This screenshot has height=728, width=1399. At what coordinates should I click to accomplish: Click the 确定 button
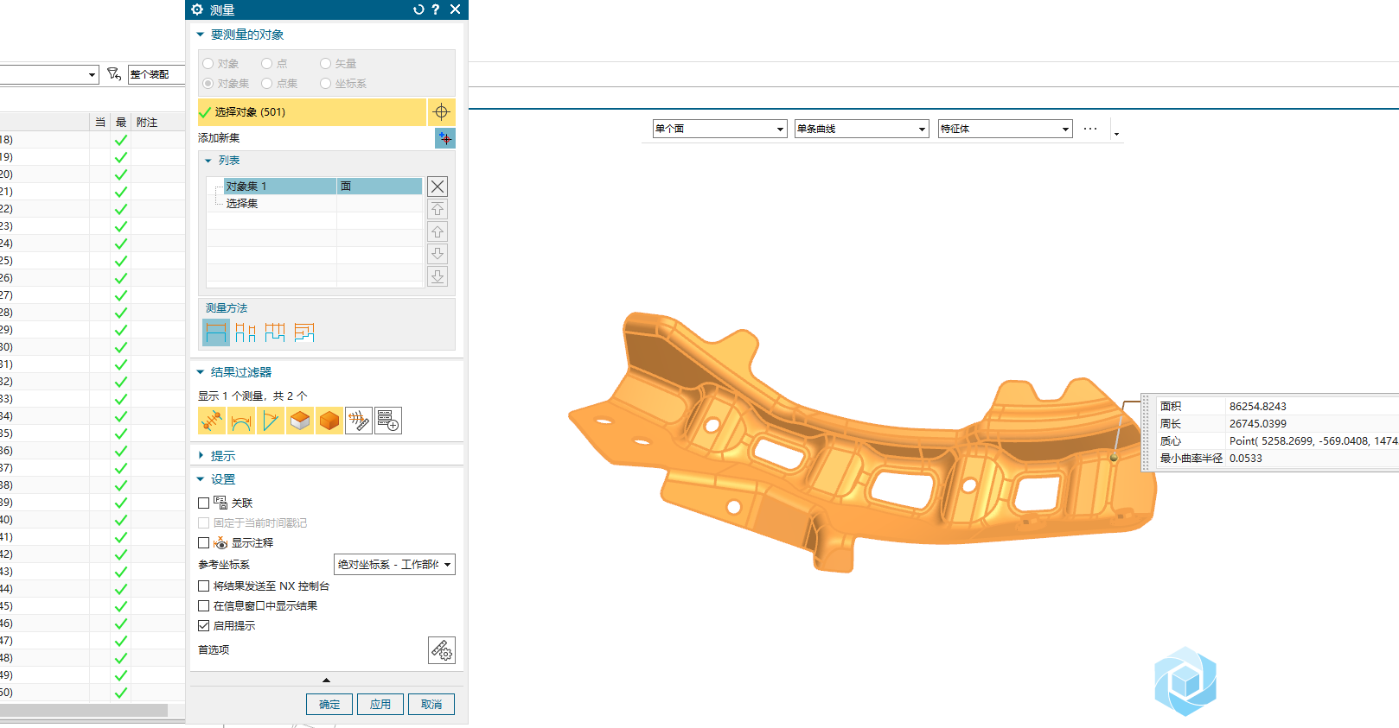(x=329, y=704)
